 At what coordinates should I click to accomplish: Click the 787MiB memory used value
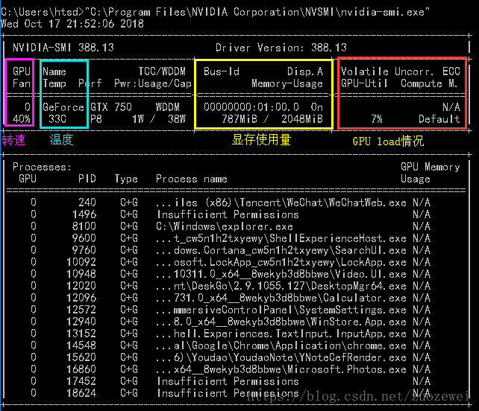click(239, 119)
